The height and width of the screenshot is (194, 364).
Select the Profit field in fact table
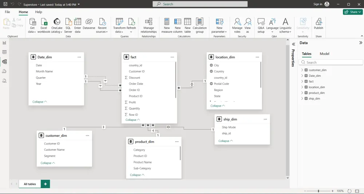[x=132, y=102]
